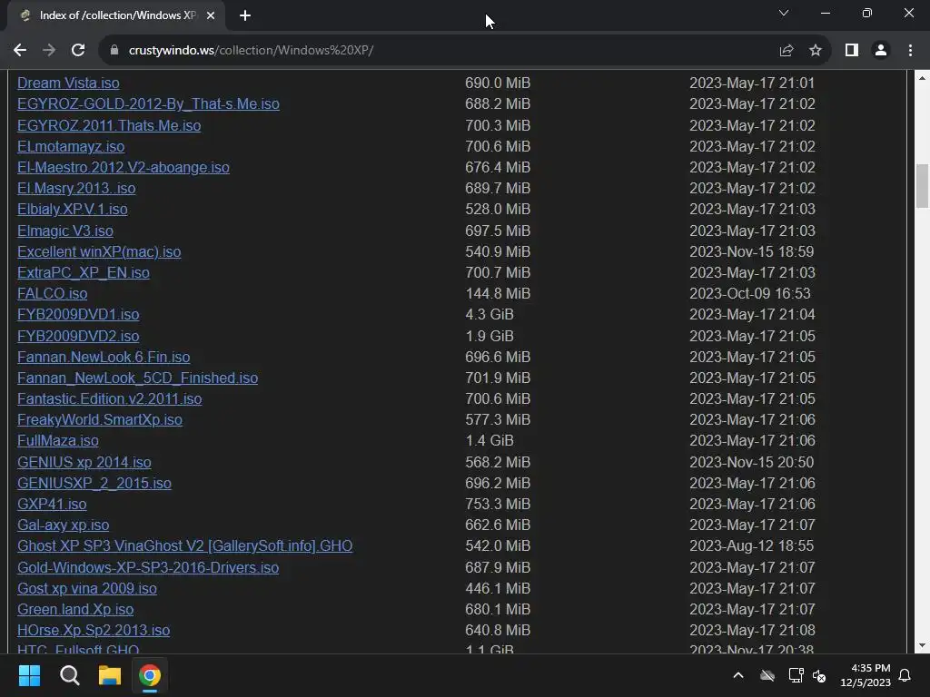The height and width of the screenshot is (697, 930).
Task: Click the page scrollbar down arrow
Action: point(923,645)
